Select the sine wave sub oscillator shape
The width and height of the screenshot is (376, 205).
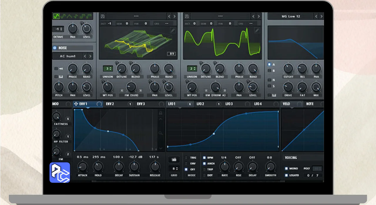point(56,16)
